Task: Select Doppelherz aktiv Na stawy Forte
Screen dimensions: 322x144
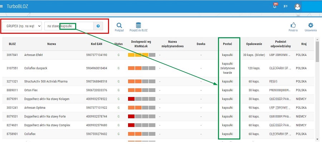Action: click(x=45, y=117)
